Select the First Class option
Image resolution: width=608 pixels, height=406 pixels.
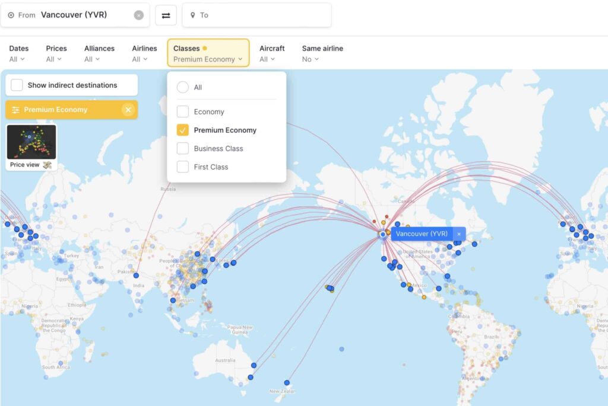pos(183,167)
